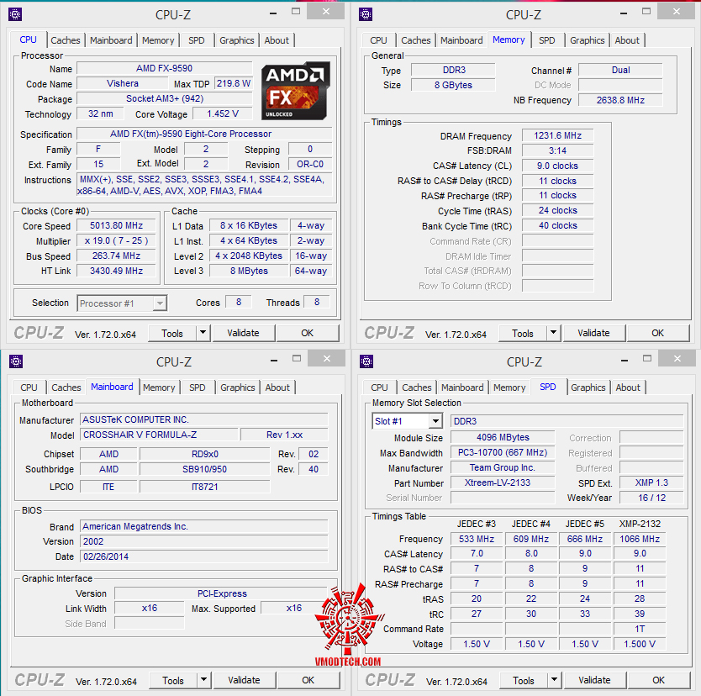Open Graphics tab in CPU window

coord(236,40)
